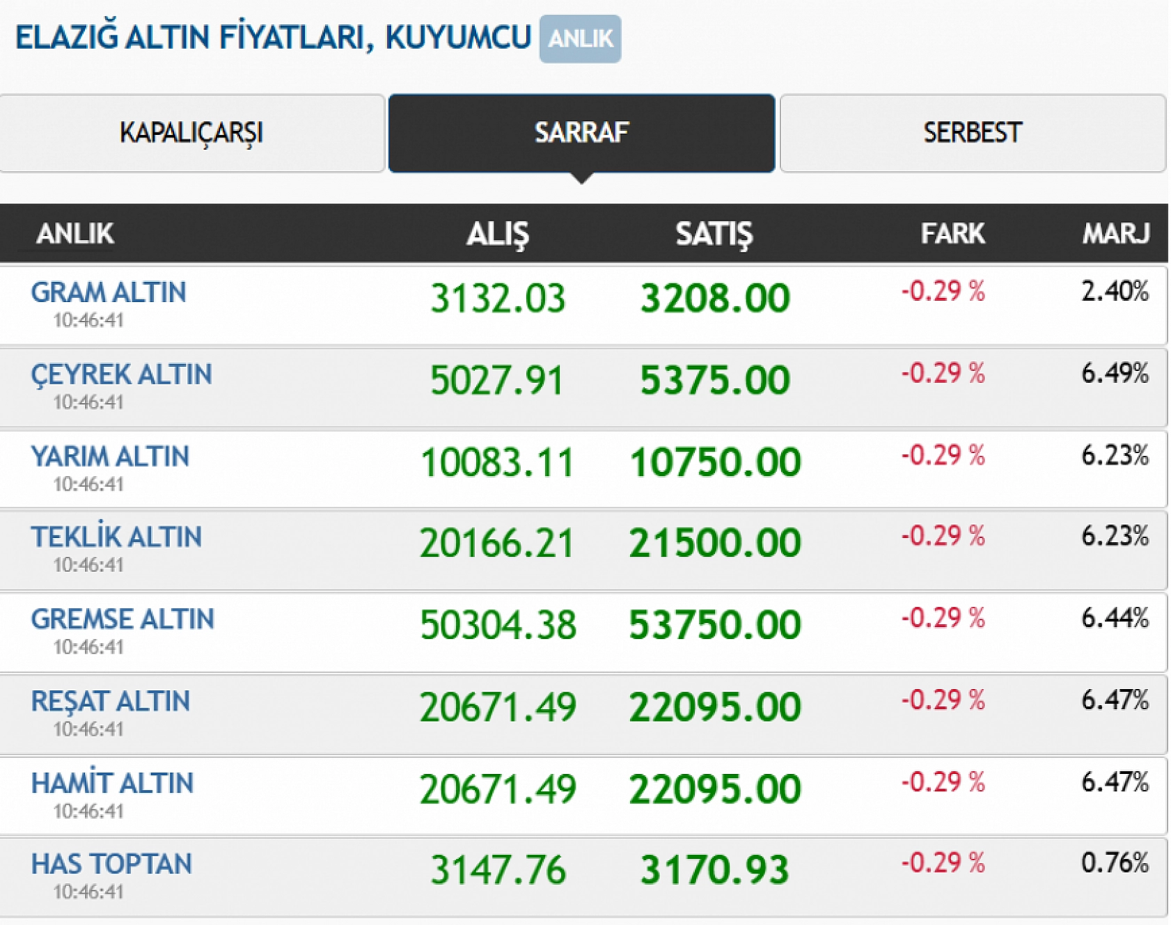Switch to the KAPALIÇARŞI tab
The height and width of the screenshot is (925, 1171).
coord(191,133)
